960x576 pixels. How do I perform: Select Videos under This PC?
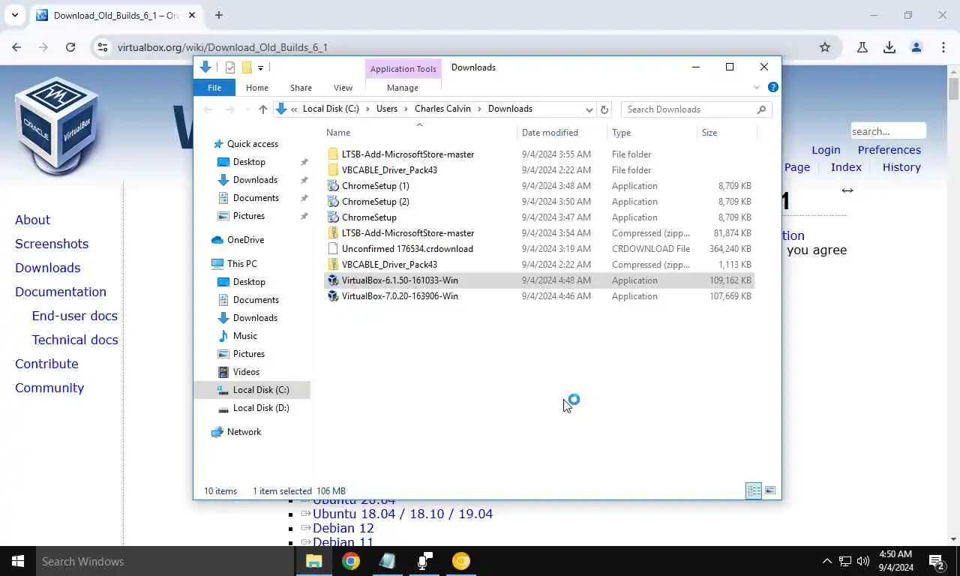point(246,372)
